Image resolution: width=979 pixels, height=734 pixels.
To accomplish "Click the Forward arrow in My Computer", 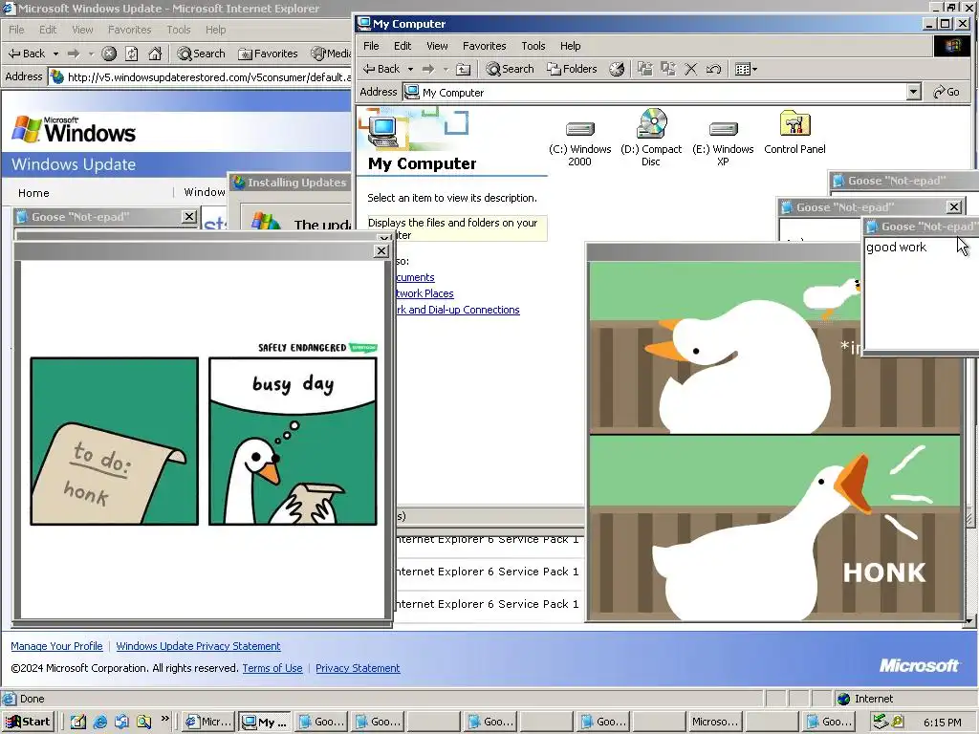I will [x=428, y=69].
